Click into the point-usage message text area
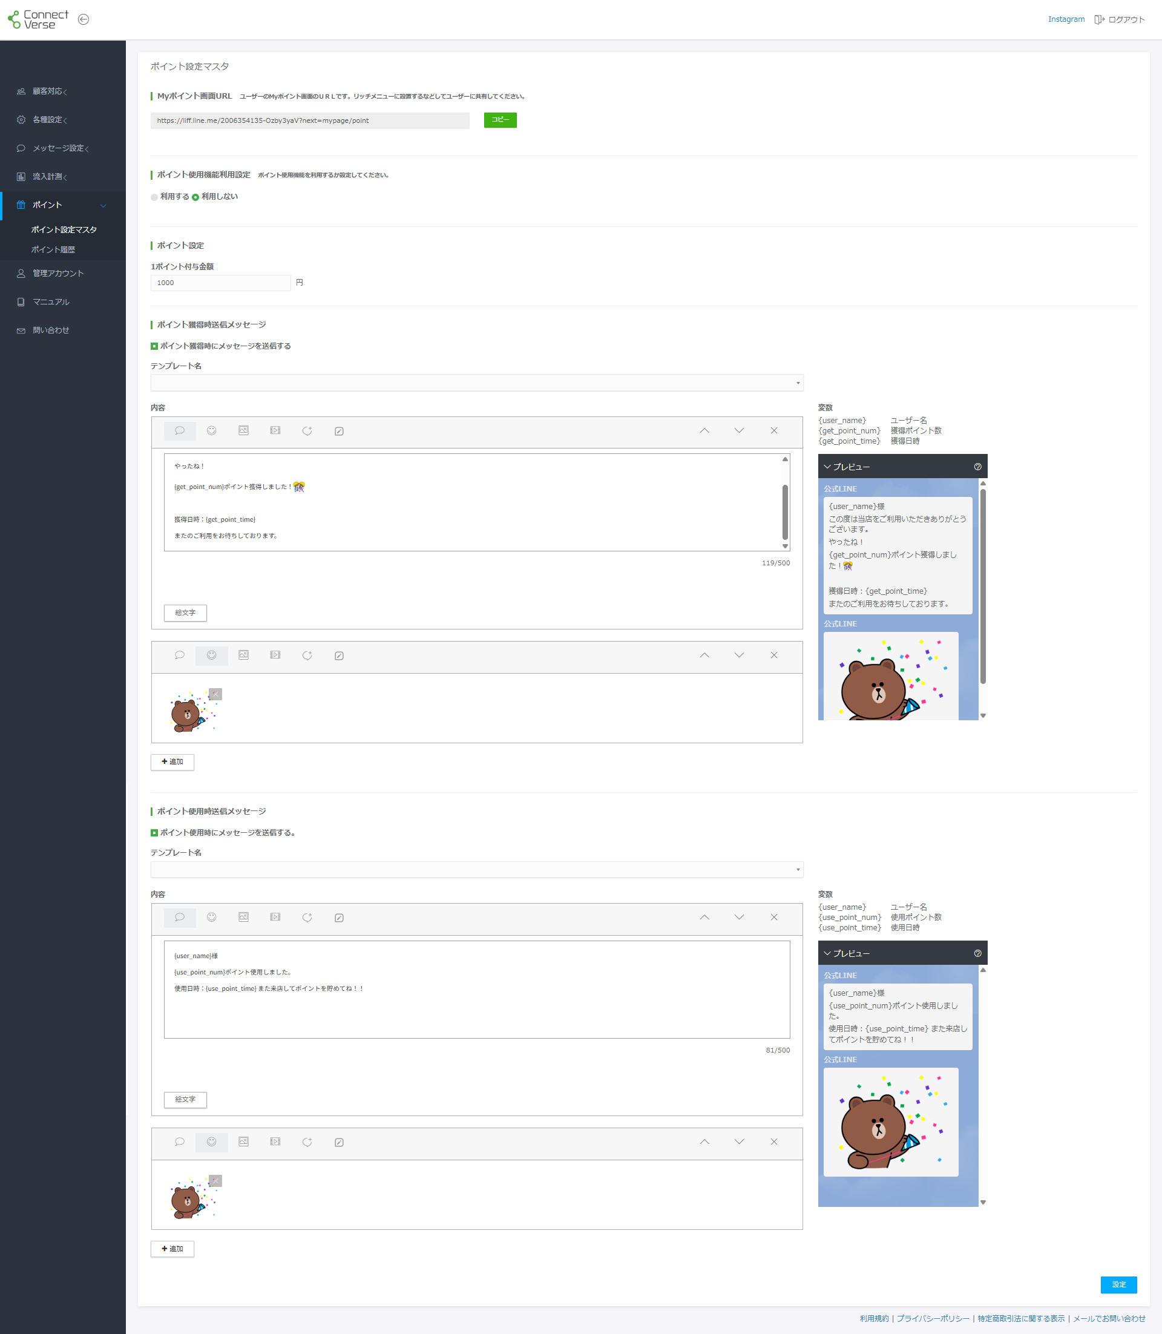Image resolution: width=1162 pixels, height=1334 pixels. tap(477, 990)
